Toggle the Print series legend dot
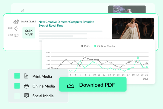 point(82,46)
